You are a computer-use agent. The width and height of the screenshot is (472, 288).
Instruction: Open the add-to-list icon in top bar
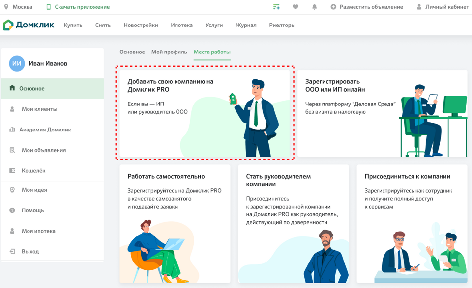(276, 6)
